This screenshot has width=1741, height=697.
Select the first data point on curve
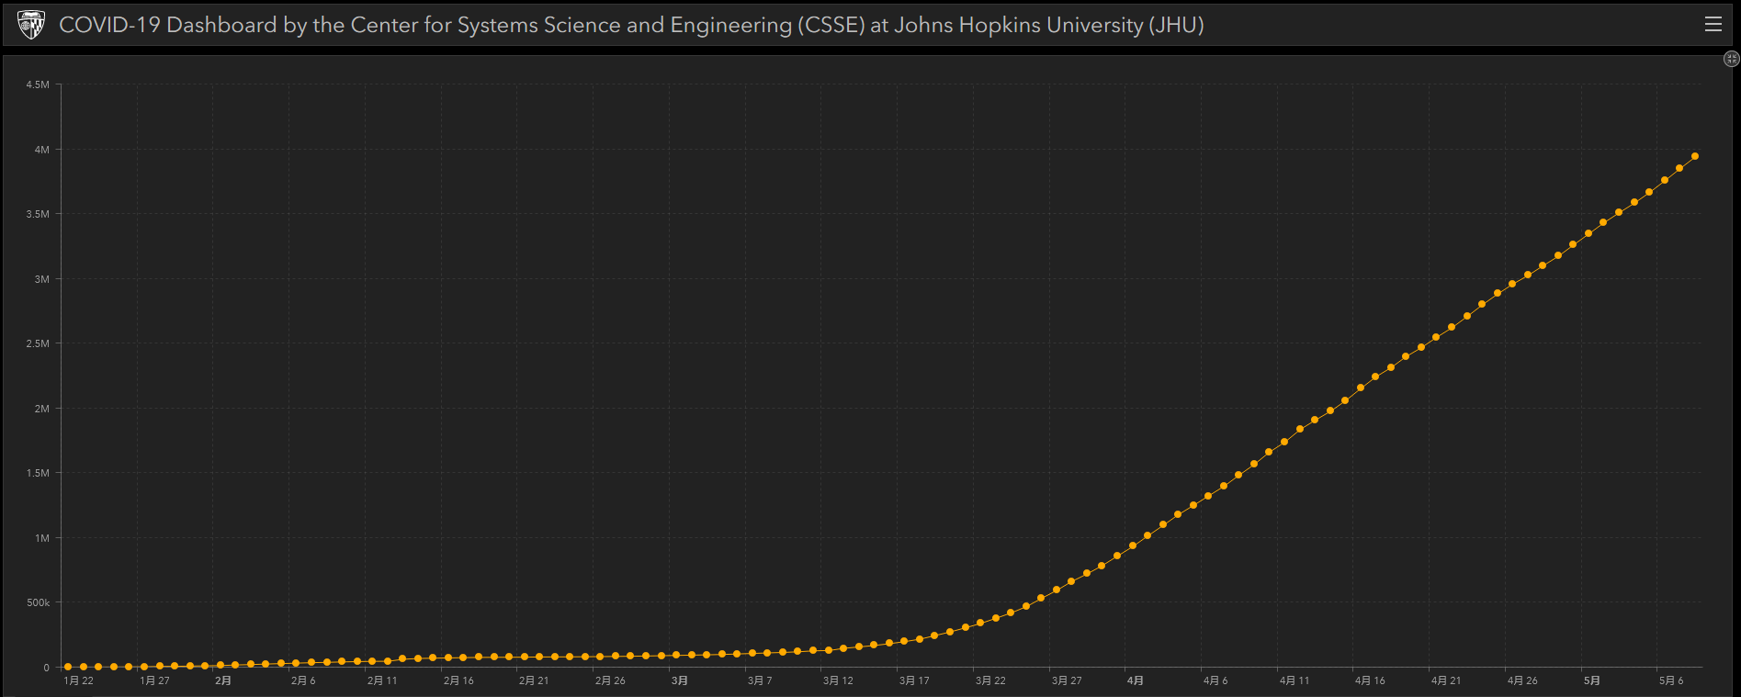pos(68,667)
